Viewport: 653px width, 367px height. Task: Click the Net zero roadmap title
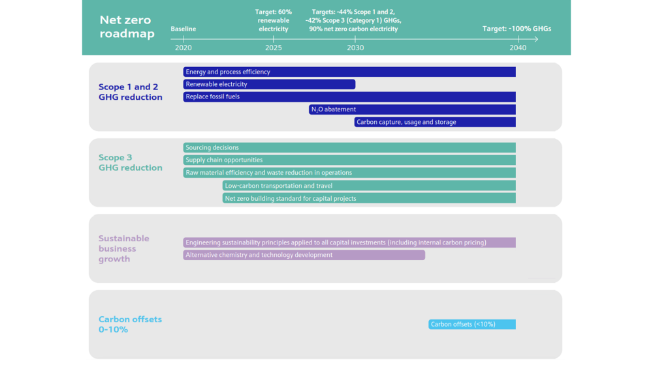(127, 27)
